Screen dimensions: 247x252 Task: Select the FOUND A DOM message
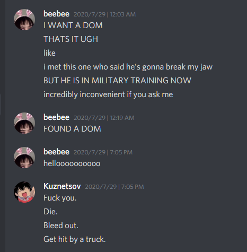(x=72, y=129)
